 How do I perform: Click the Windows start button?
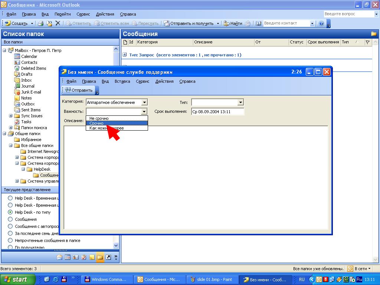point(17,279)
